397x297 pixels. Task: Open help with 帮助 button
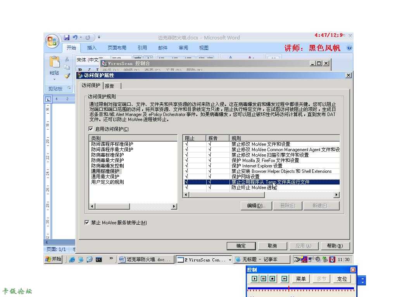click(x=335, y=246)
